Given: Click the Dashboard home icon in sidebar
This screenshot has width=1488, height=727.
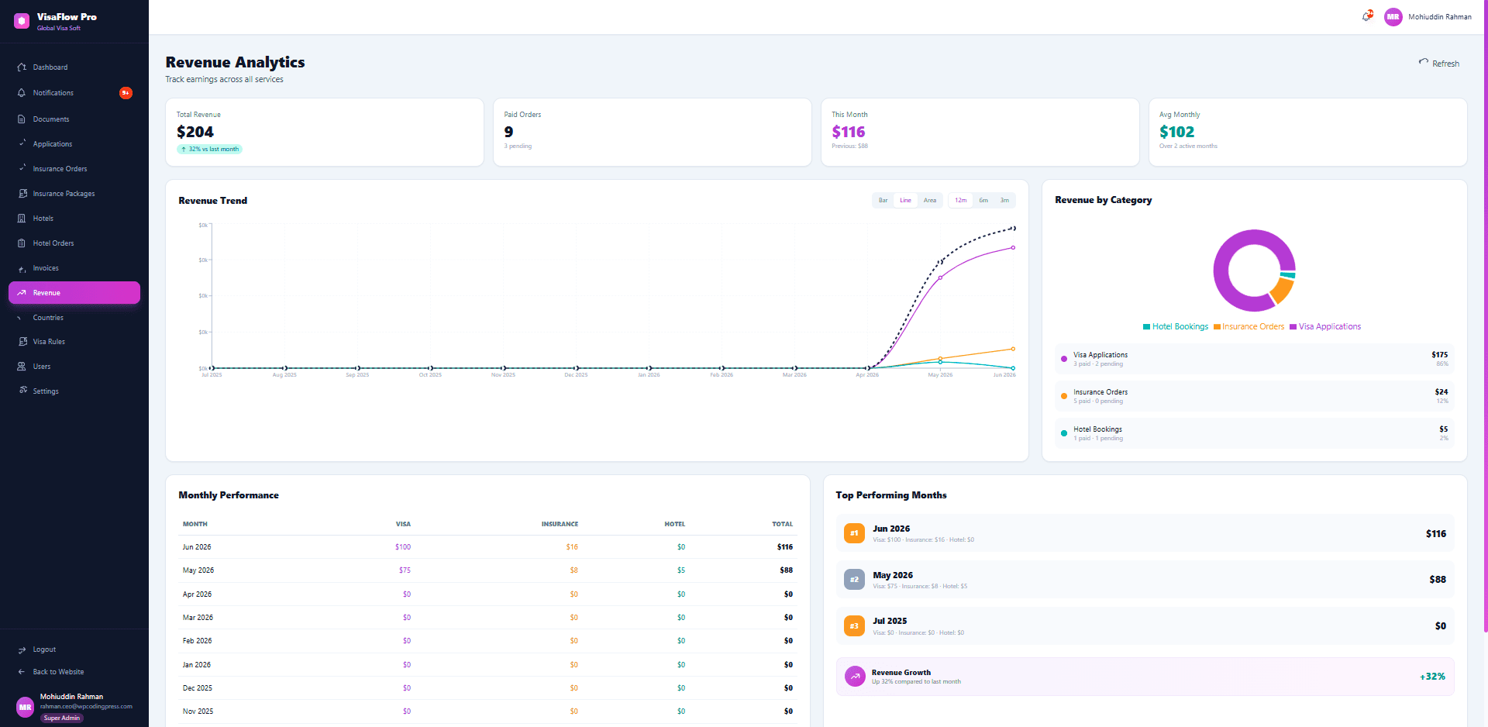Looking at the screenshot, I should (x=22, y=67).
